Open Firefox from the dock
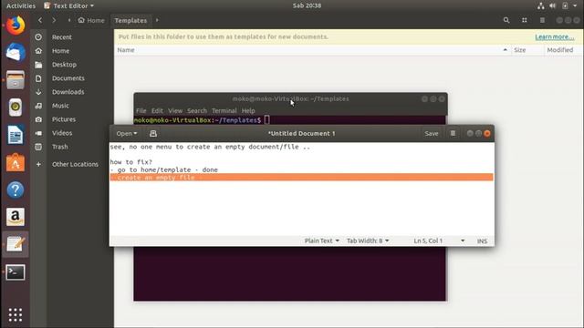Image resolution: width=584 pixels, height=328 pixels. click(x=16, y=25)
